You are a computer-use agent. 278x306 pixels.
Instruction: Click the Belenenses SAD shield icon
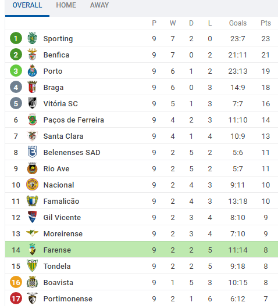(32, 152)
